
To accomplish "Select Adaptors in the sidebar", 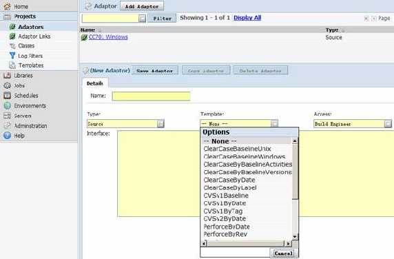I will pos(31,27).
